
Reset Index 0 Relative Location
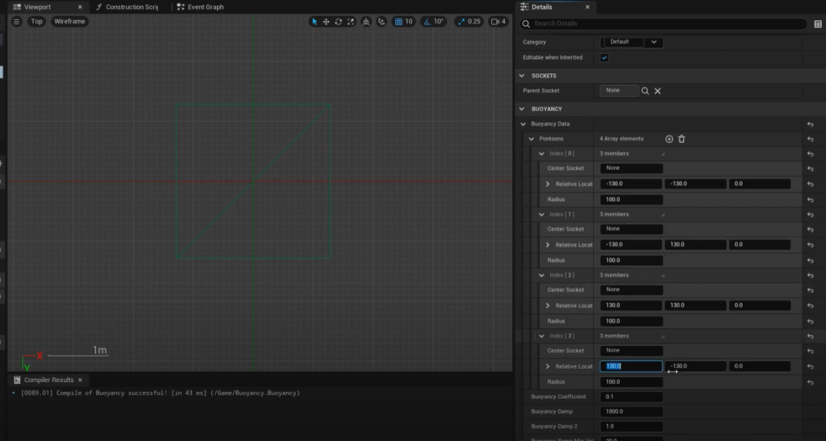tap(810, 184)
